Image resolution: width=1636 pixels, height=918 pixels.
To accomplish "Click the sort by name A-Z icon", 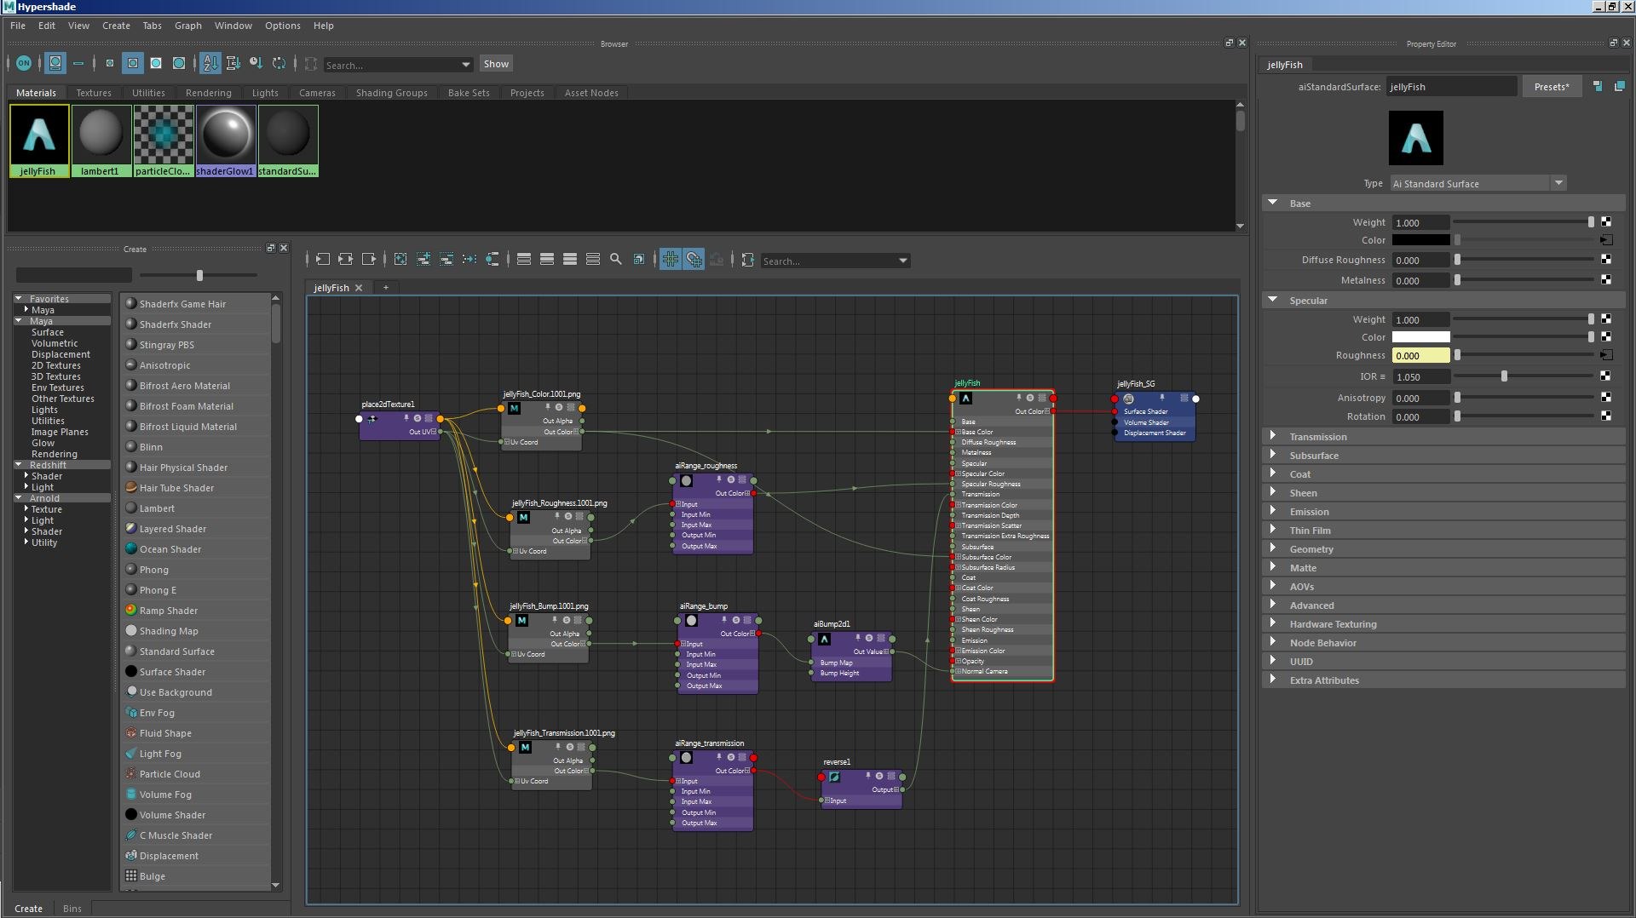I will coord(210,64).
